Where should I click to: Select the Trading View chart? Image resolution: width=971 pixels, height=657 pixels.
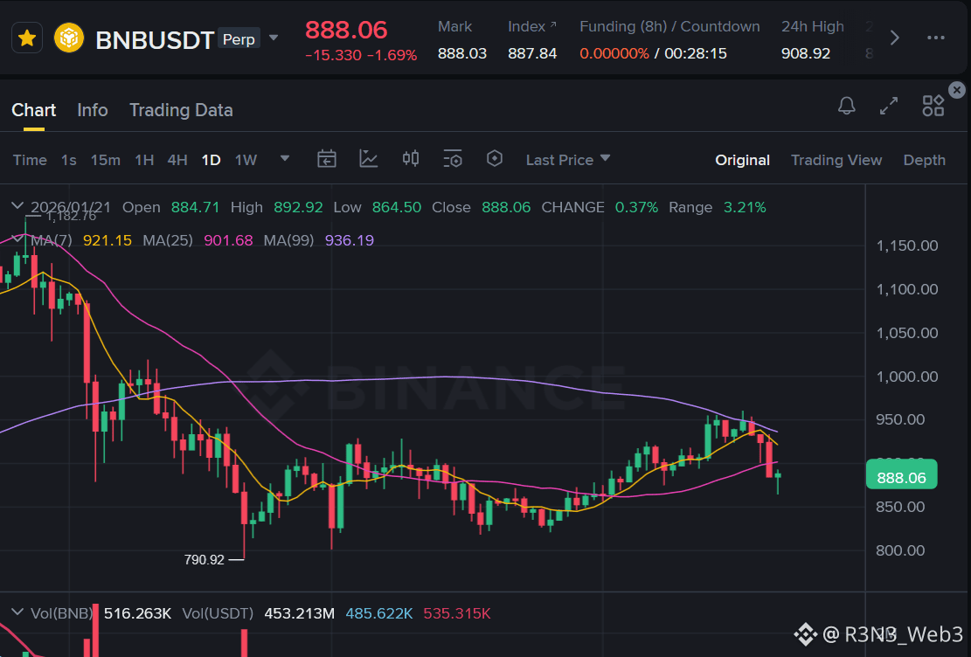tap(836, 160)
